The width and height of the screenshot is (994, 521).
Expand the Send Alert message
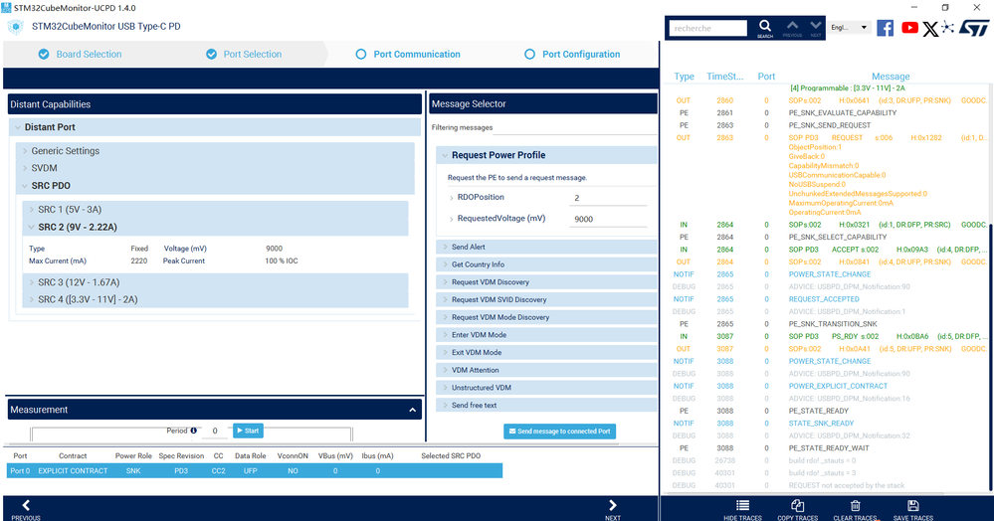444,248
